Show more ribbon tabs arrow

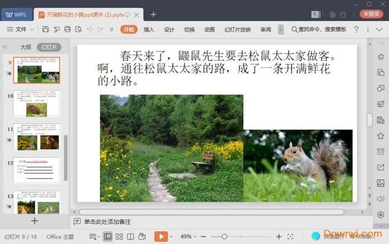click(281, 29)
